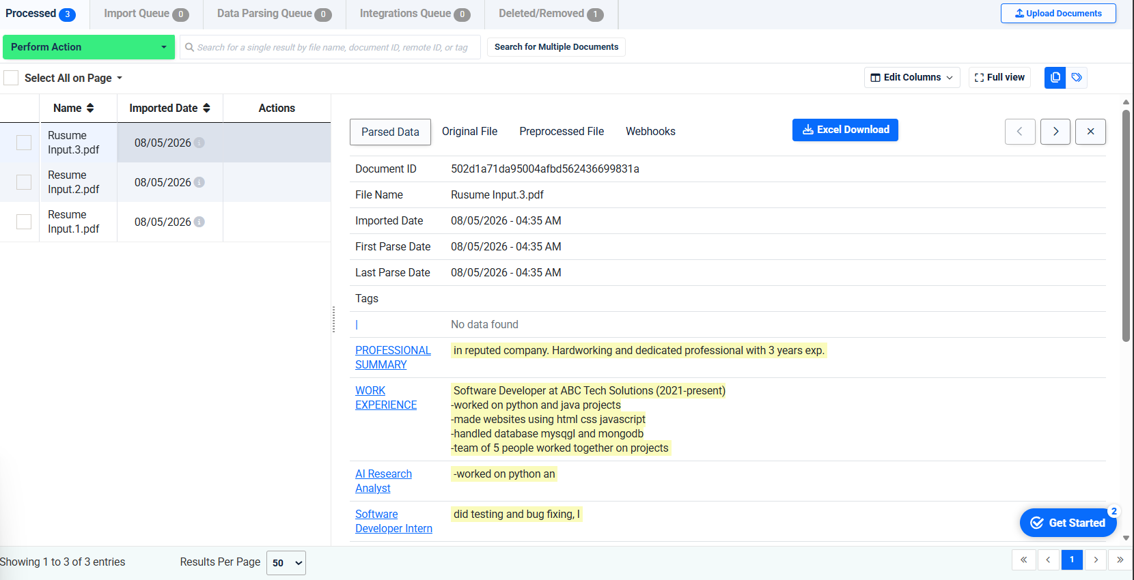Click page 1 pagination button
1134x580 pixels.
pos(1072,560)
